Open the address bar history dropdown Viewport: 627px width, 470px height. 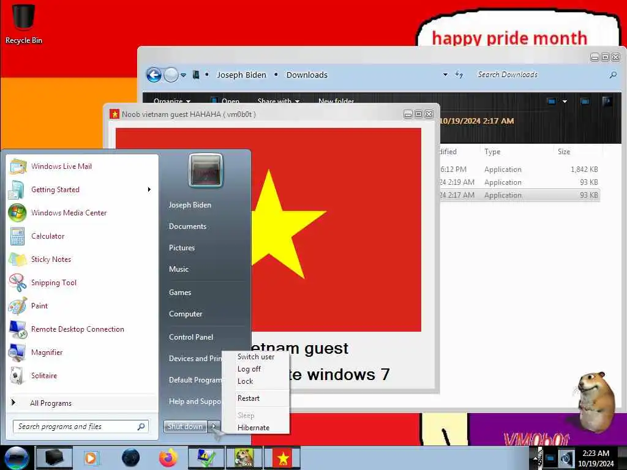445,75
